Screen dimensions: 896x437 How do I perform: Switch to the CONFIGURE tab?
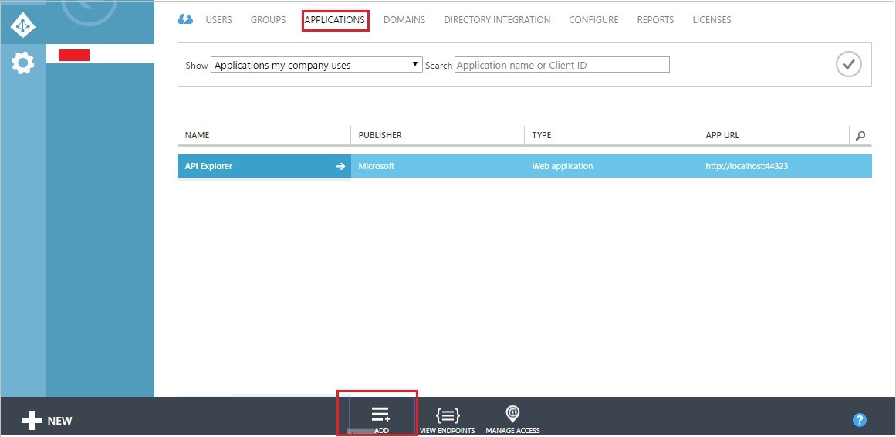[x=593, y=20]
